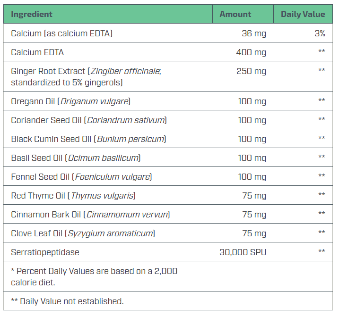Click the Basil Seed Oil ingredient

(76, 158)
